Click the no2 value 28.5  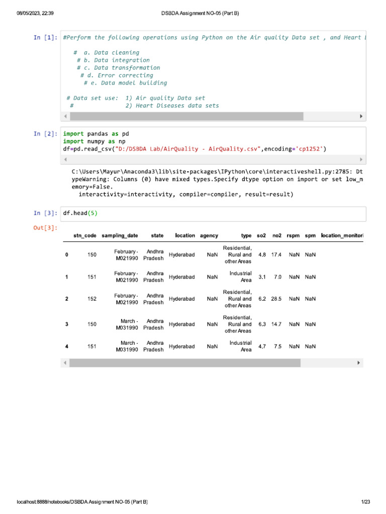[276, 299]
